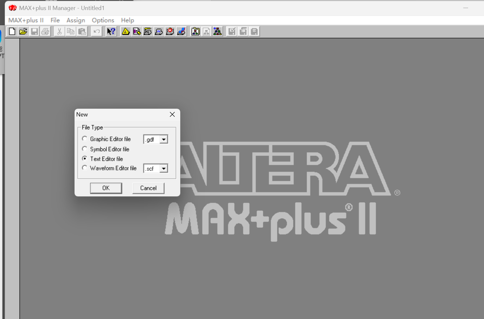Viewport: 484px width, 319px height.
Task: Click the New file toolbar icon
Action: 12,31
